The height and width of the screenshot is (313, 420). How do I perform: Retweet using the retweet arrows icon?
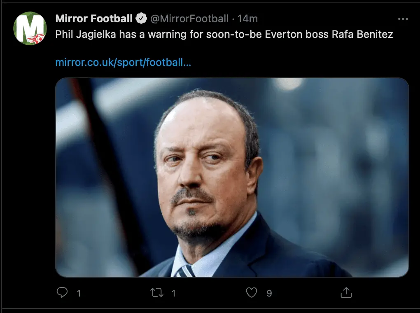tap(156, 293)
